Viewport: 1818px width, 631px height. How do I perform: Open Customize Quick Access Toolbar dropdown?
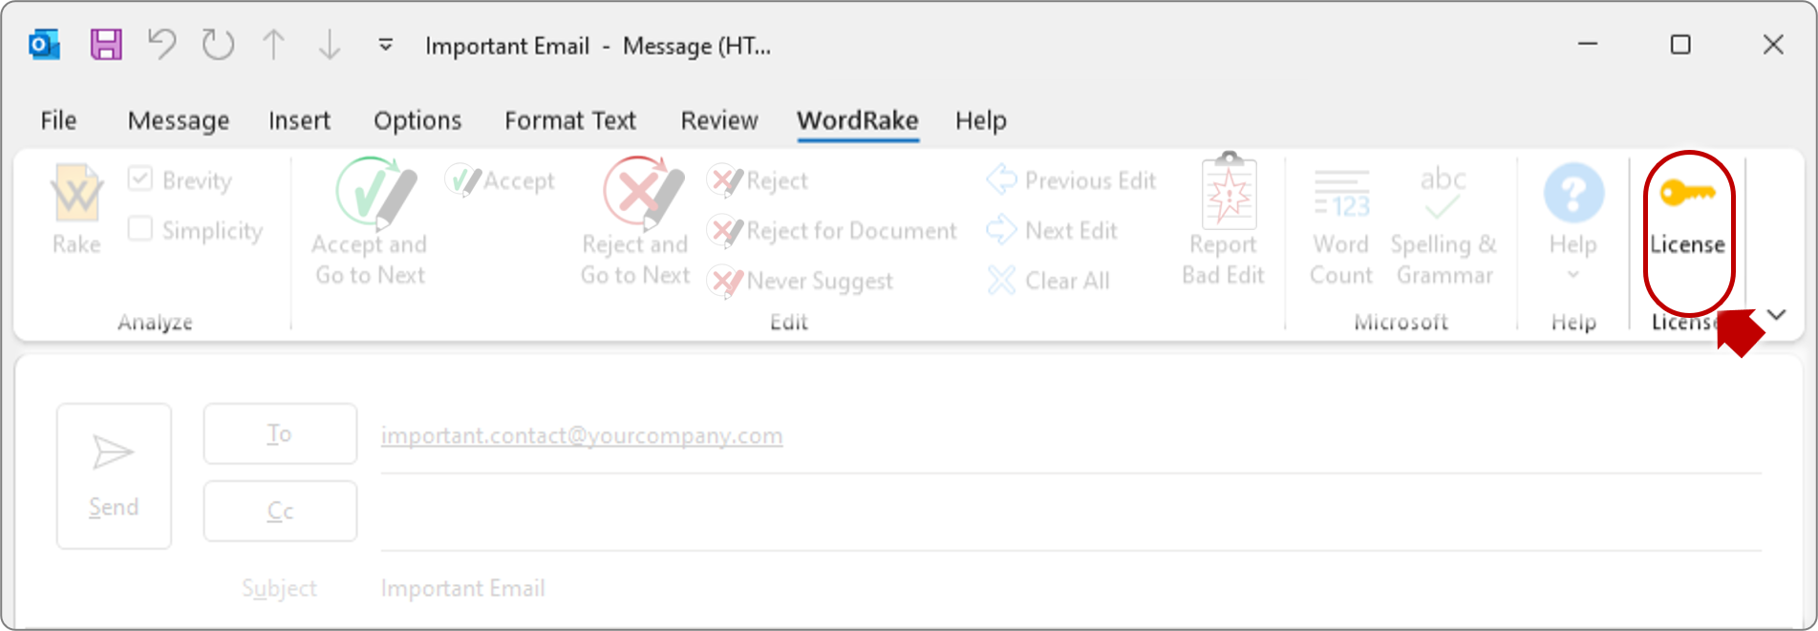point(386,45)
